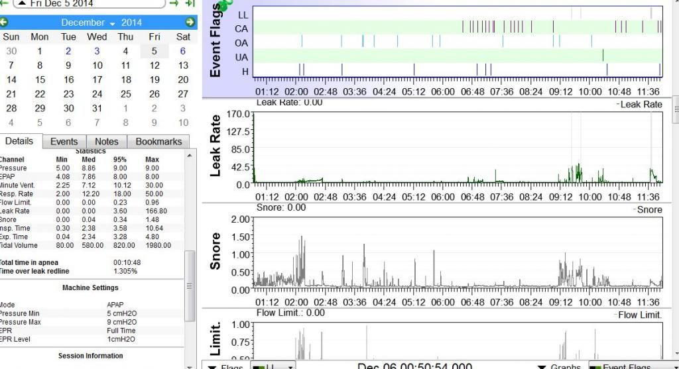This screenshot has height=369, width=679.
Task: Click the Leak Rate max value 166.80
Action: pyautogui.click(x=156, y=211)
